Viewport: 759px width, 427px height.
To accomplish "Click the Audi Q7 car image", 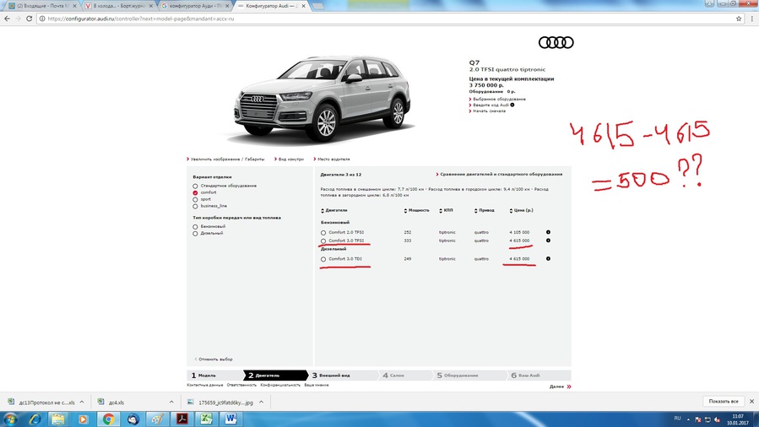I will pos(323,99).
